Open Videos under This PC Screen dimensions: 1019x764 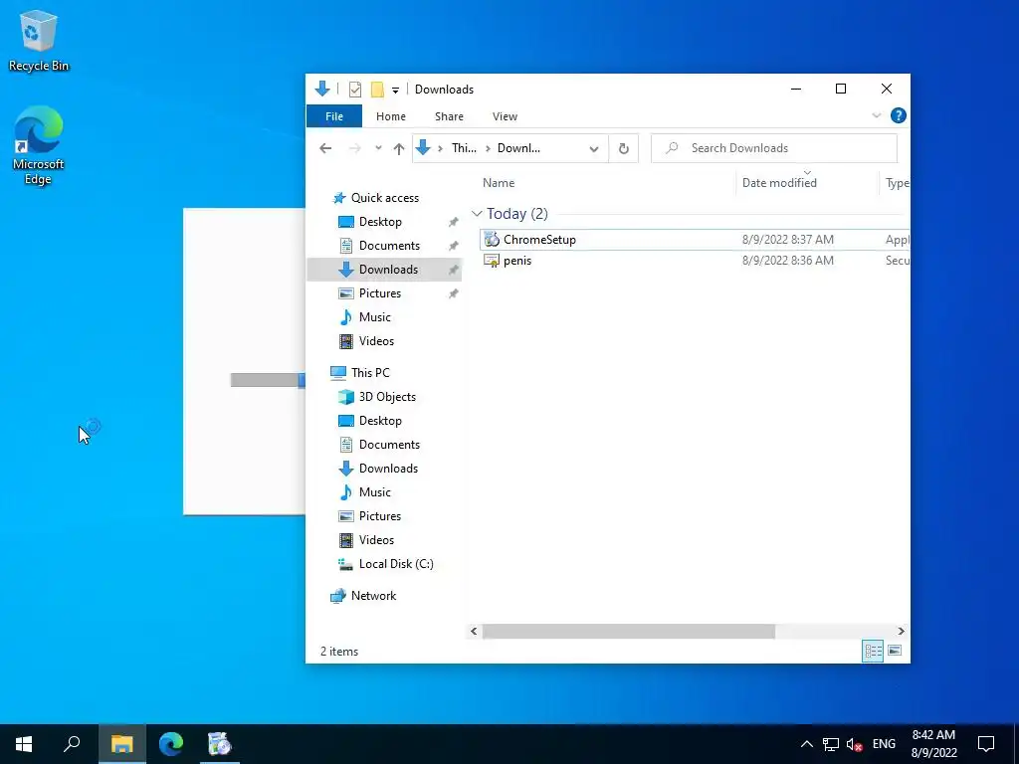click(376, 540)
